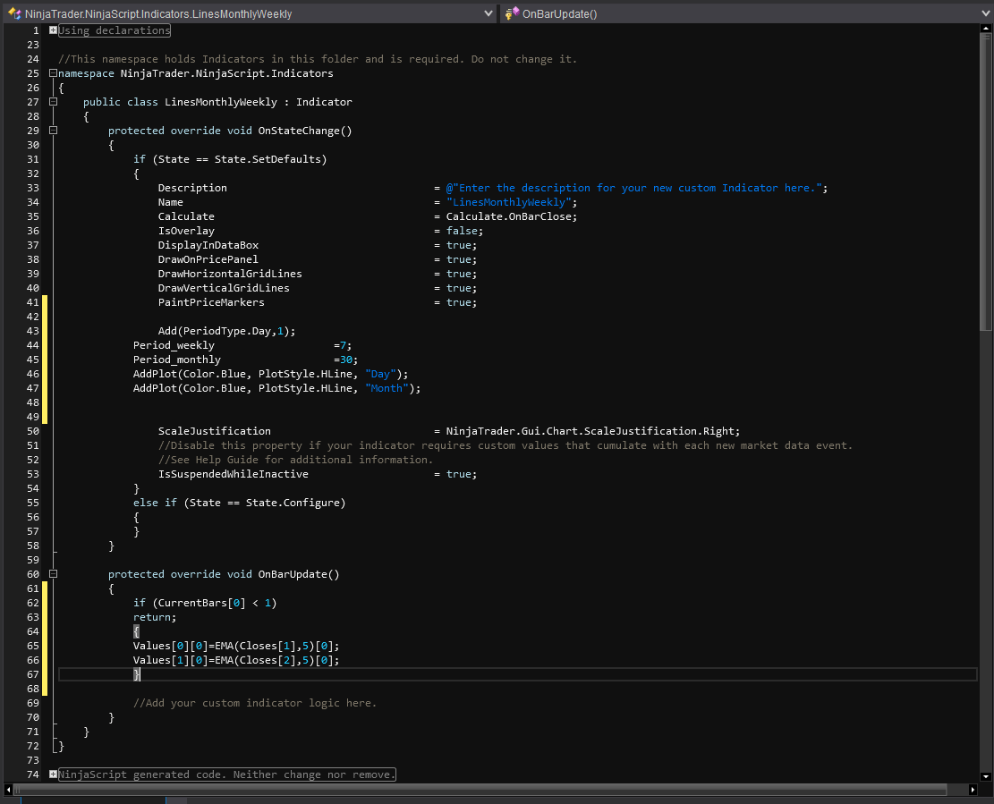Click the IsOverlay false value

461,231
